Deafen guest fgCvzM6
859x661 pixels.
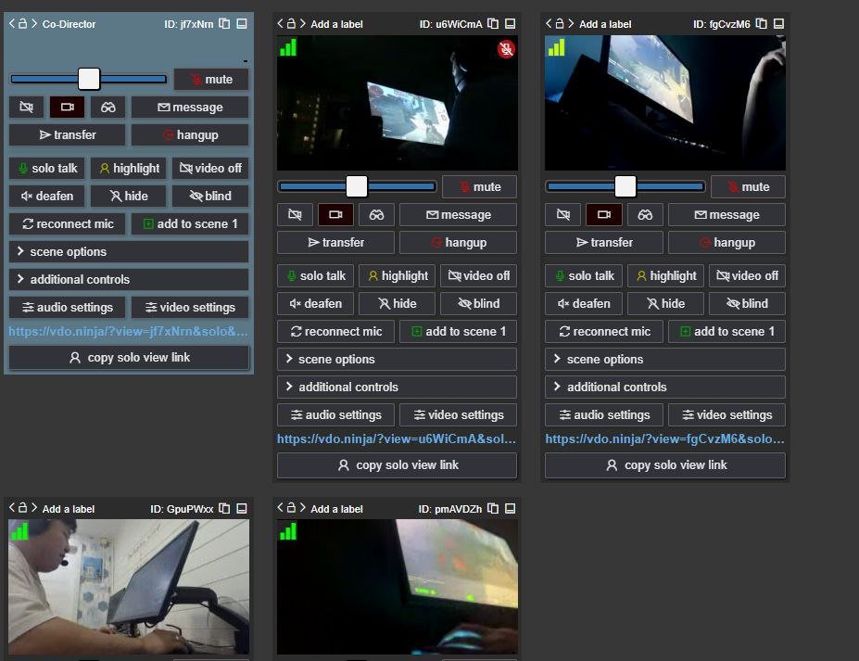(x=584, y=303)
